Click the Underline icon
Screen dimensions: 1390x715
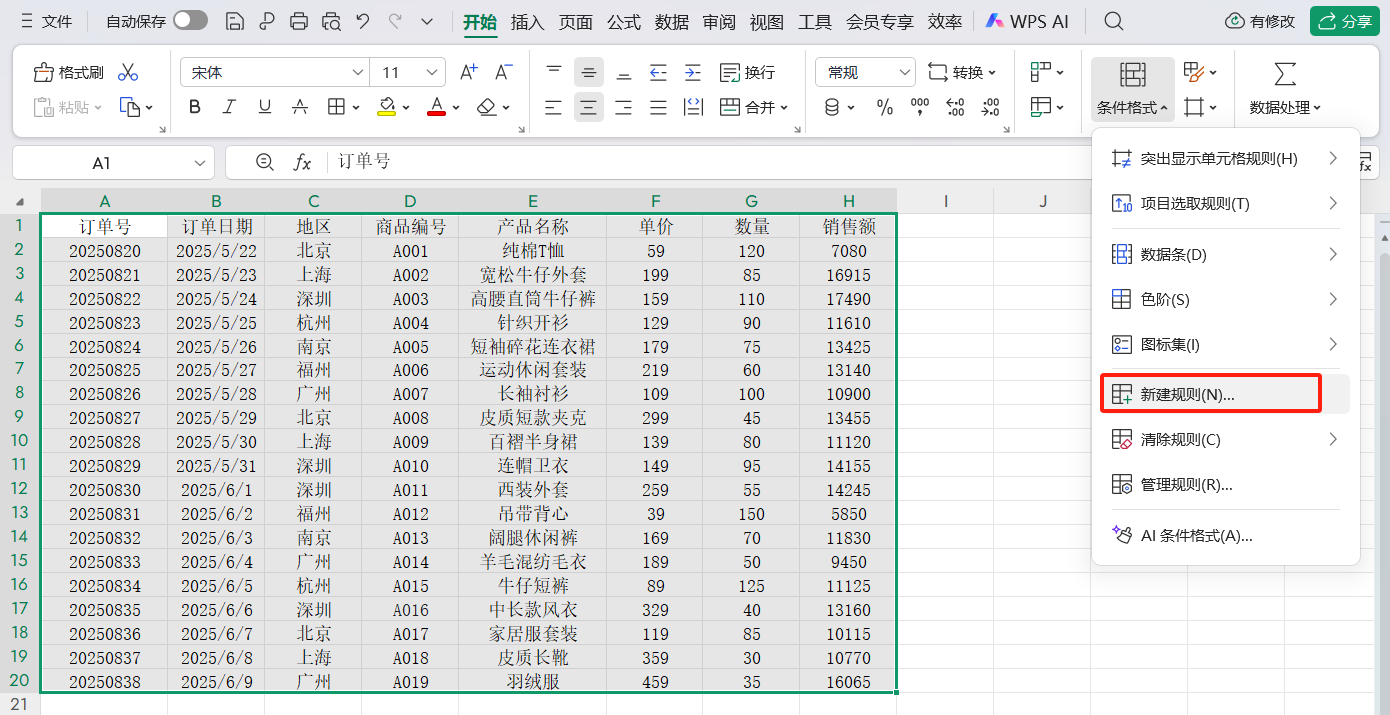coord(264,107)
